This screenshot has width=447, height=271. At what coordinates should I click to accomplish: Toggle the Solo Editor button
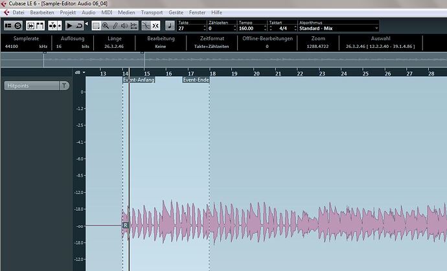point(18,26)
